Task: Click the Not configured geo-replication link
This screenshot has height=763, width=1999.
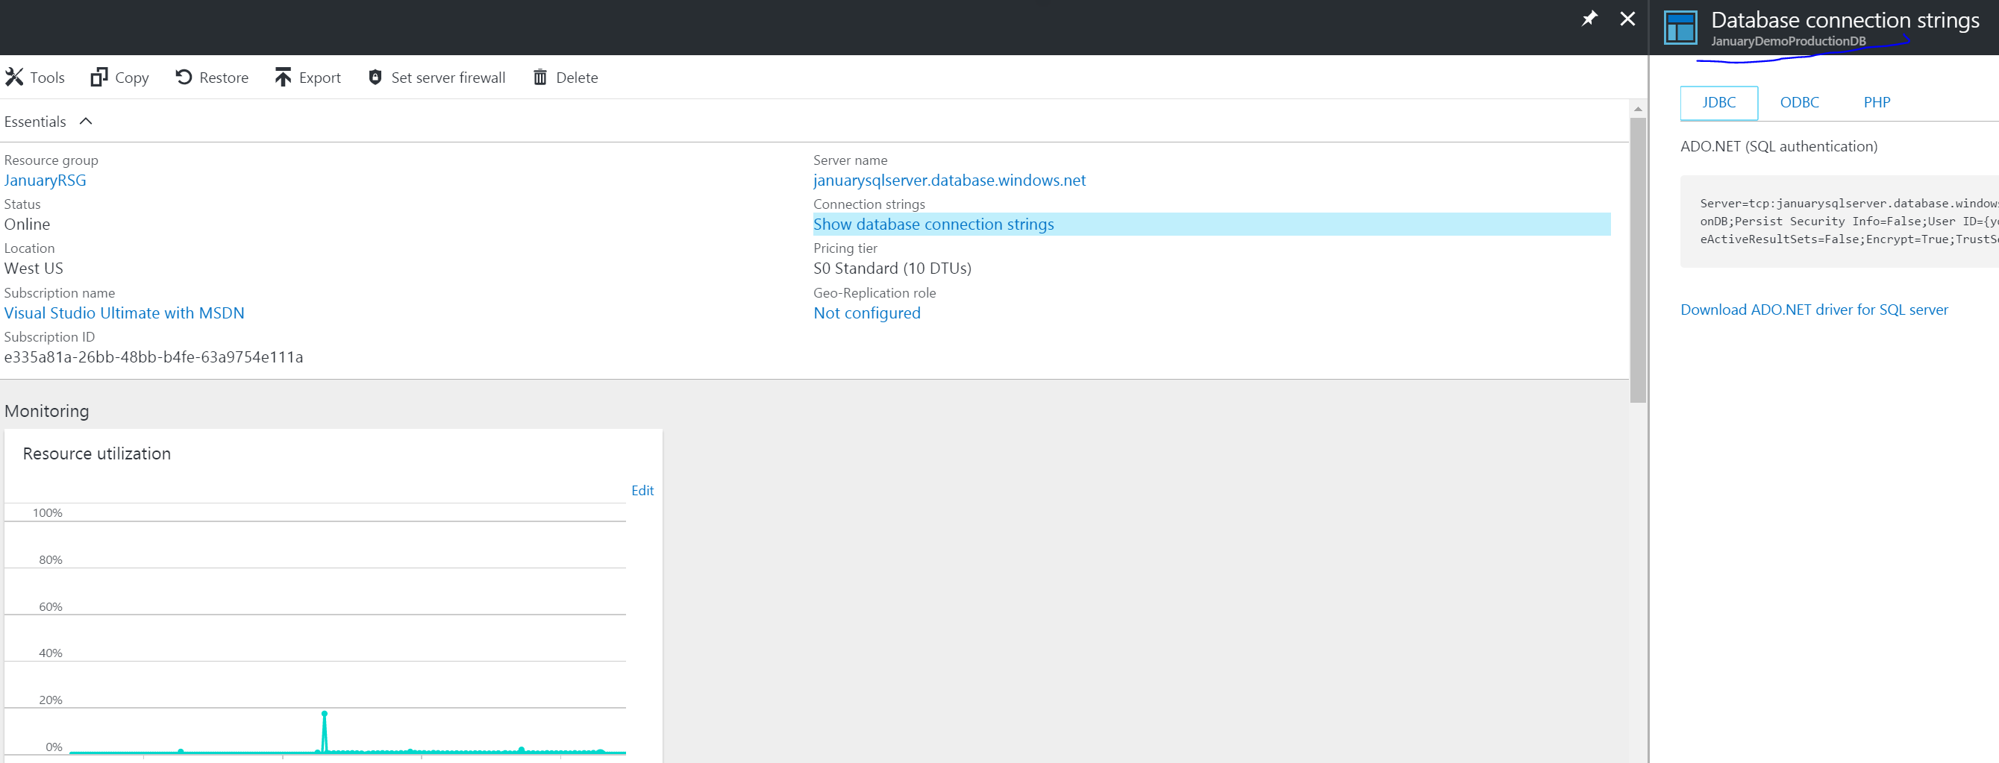Action: [x=867, y=313]
